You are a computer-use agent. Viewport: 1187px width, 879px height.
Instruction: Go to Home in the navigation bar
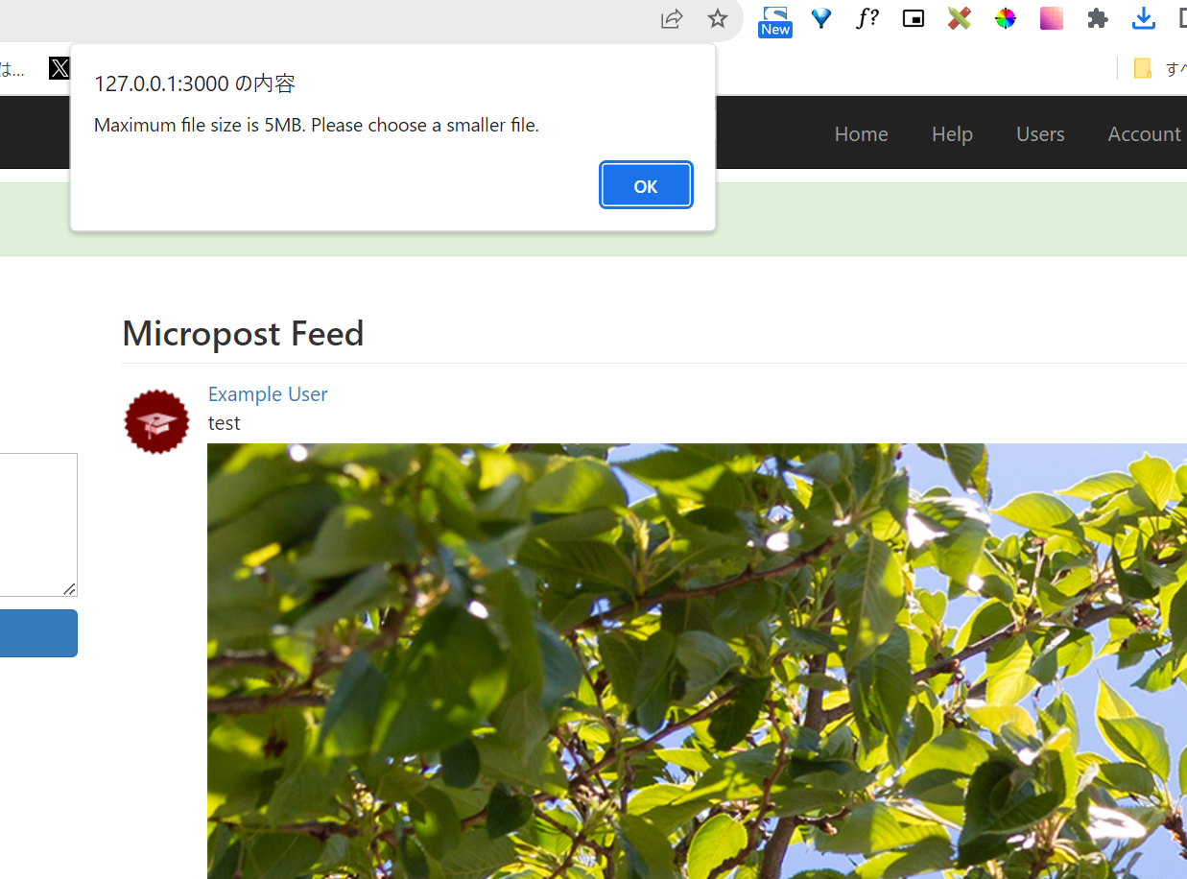pyautogui.click(x=861, y=134)
